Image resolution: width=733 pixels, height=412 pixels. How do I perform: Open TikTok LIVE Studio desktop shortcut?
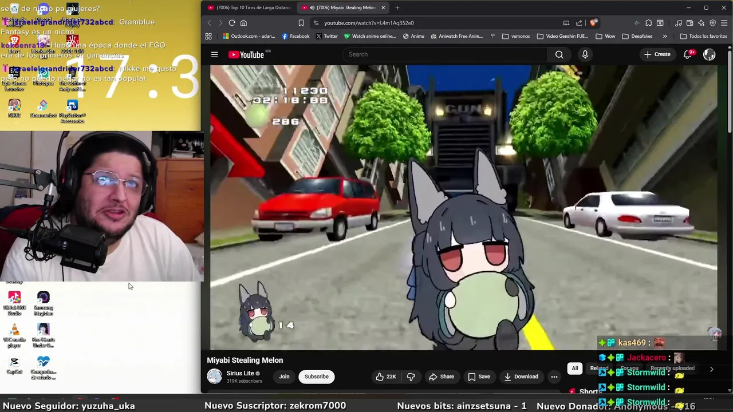click(14, 303)
